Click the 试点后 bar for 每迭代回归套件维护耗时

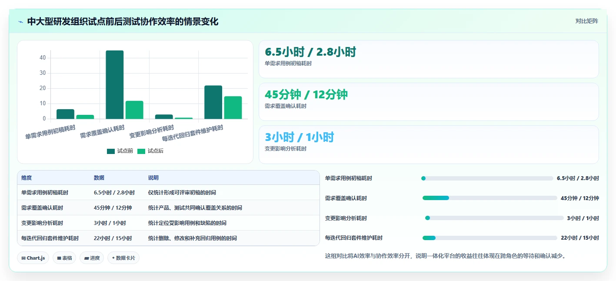[x=233, y=107]
